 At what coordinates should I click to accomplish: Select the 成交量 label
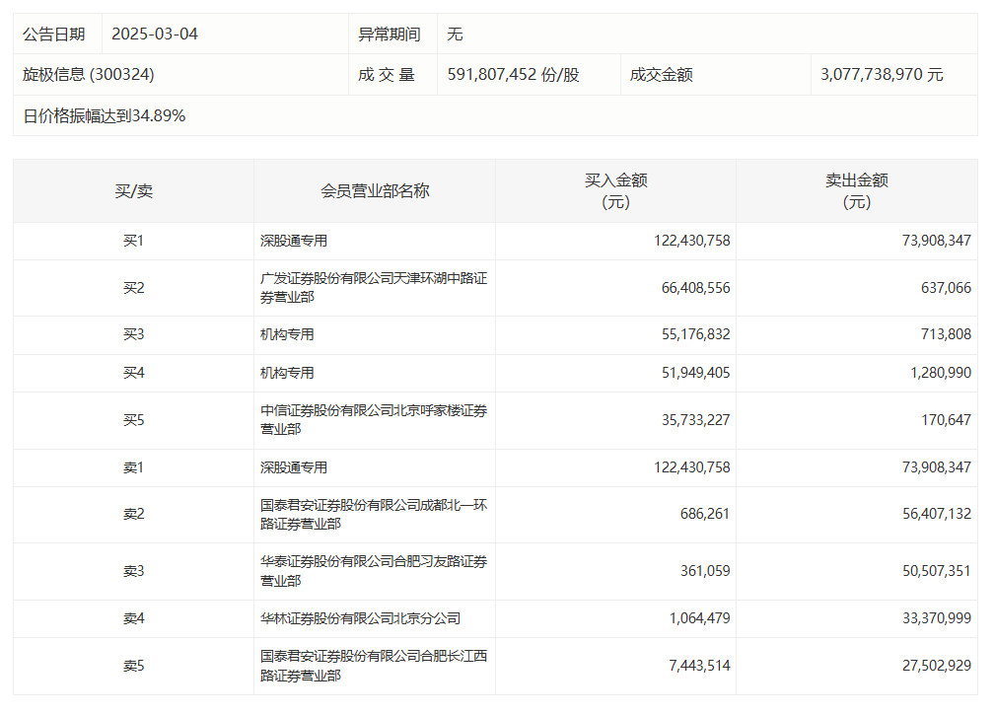387,74
